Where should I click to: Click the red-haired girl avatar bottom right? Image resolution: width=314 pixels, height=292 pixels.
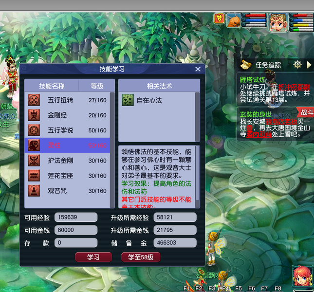click(x=302, y=277)
